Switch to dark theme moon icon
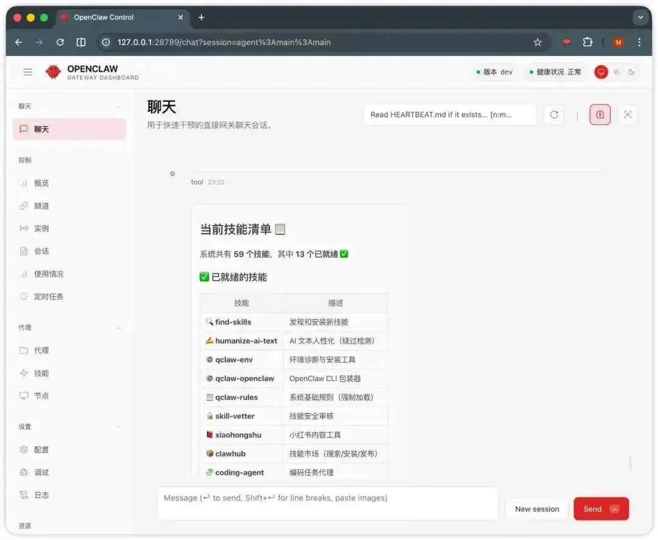The image size is (658, 540). (631, 73)
